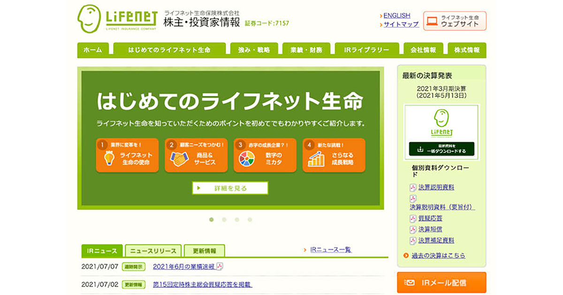
Task: Open the 決算補足資料 link
Action: tap(436, 240)
